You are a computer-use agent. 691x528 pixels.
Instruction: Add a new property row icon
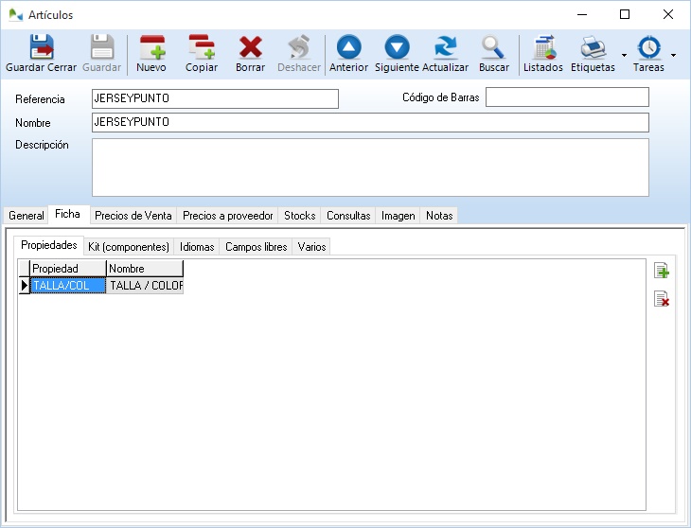click(662, 272)
